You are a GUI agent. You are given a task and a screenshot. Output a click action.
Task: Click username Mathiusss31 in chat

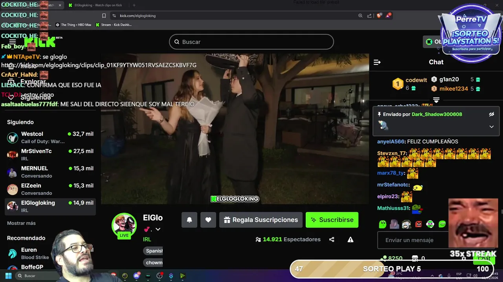[x=393, y=208]
